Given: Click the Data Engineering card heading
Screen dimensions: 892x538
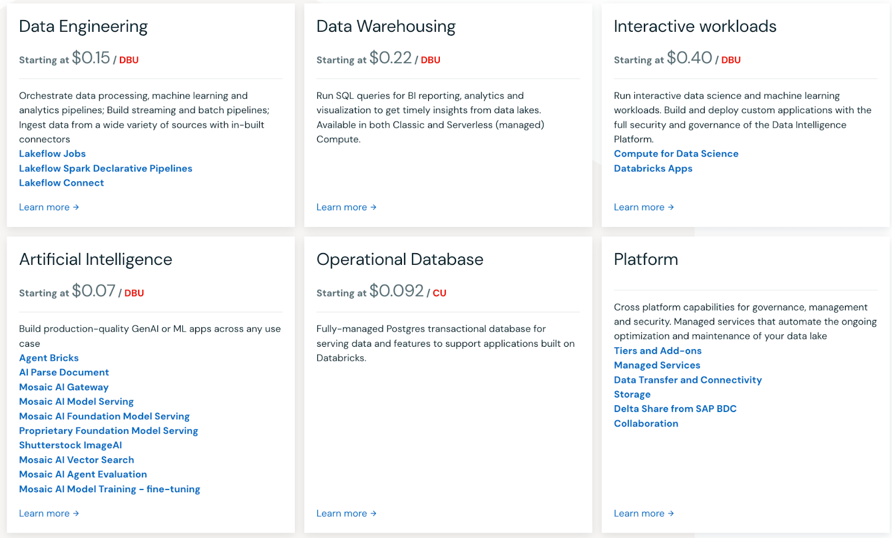Looking at the screenshot, I should point(84,27).
